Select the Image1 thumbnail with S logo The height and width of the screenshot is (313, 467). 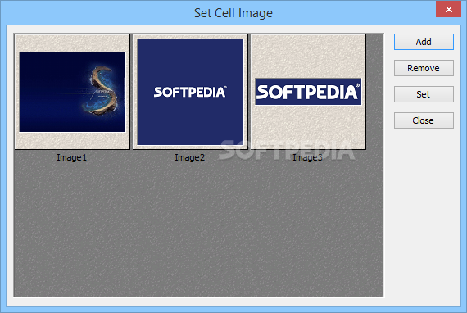[72, 92]
